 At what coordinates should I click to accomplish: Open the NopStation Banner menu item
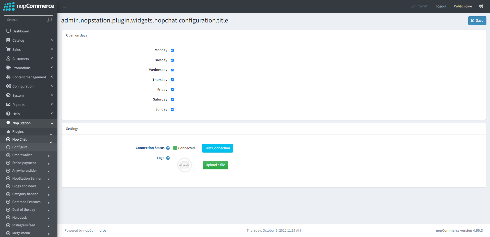29,179
